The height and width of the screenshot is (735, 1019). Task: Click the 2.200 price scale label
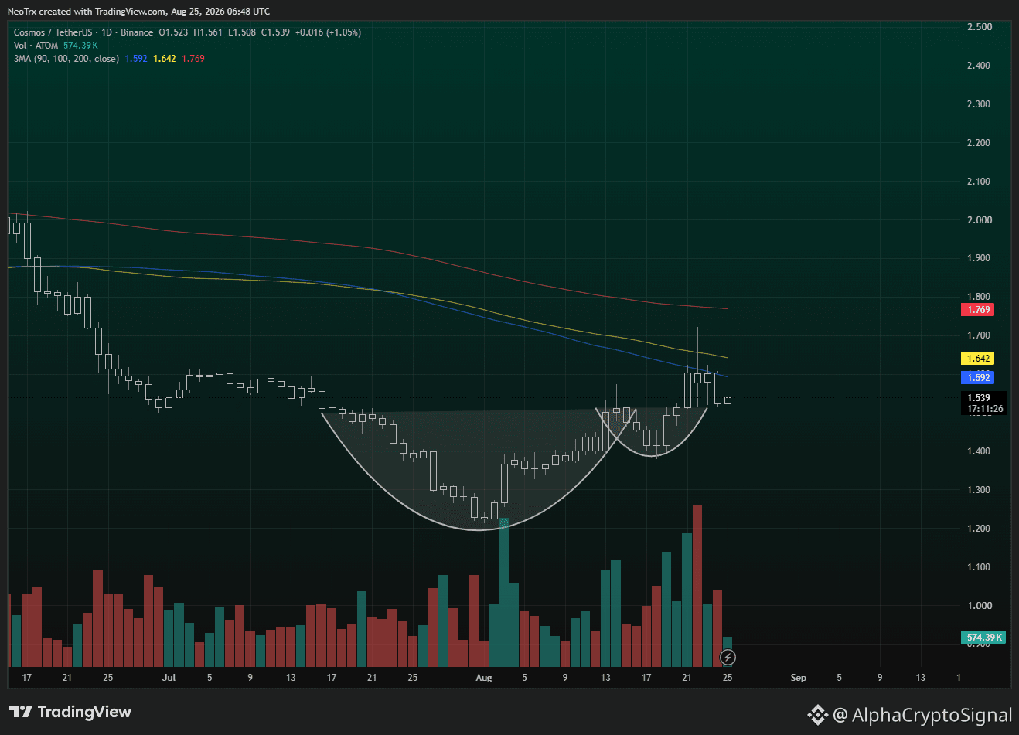pos(979,143)
